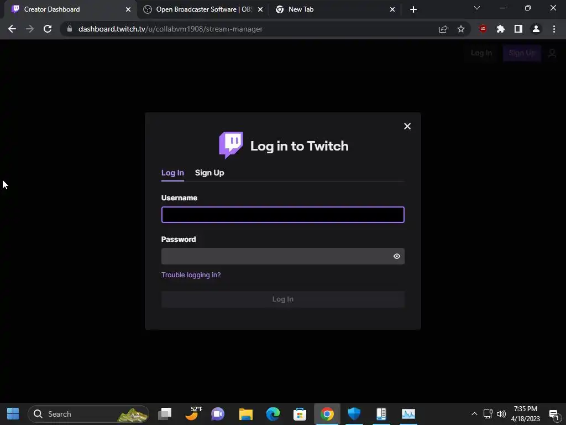The height and width of the screenshot is (425, 566).
Task: Go back to previous page
Action: 12,29
